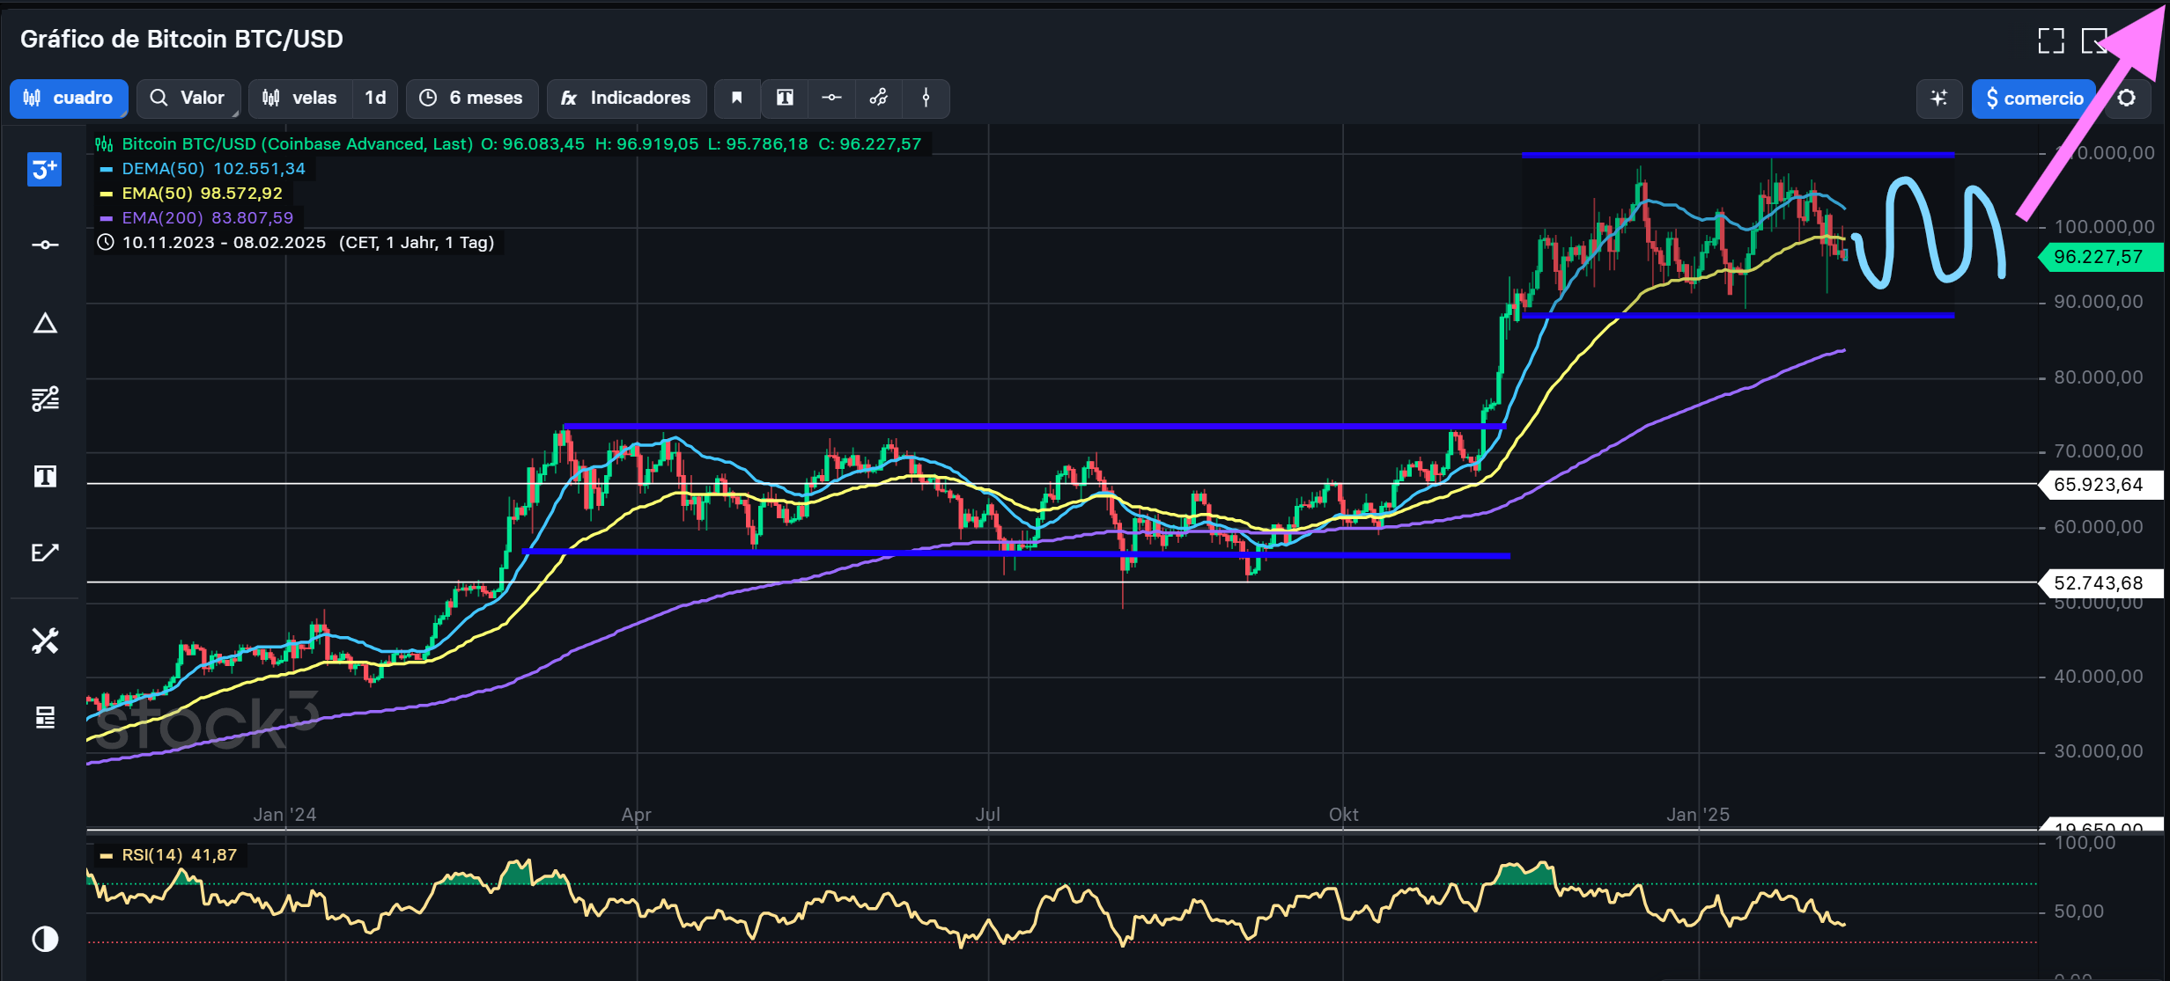The height and width of the screenshot is (981, 2170).
Task: Open the sparkle AI assistant icon
Action: [1938, 98]
